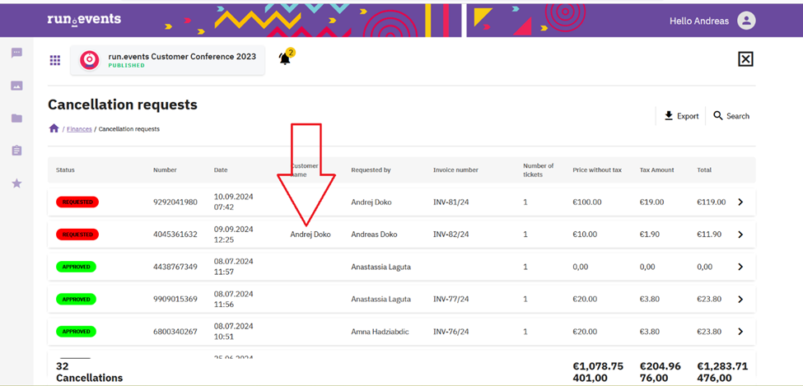Click the Export button

[x=681, y=116]
